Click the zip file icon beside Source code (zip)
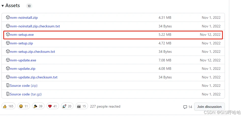The width and height of the screenshot is (245, 117). pyautogui.click(x=8, y=85)
